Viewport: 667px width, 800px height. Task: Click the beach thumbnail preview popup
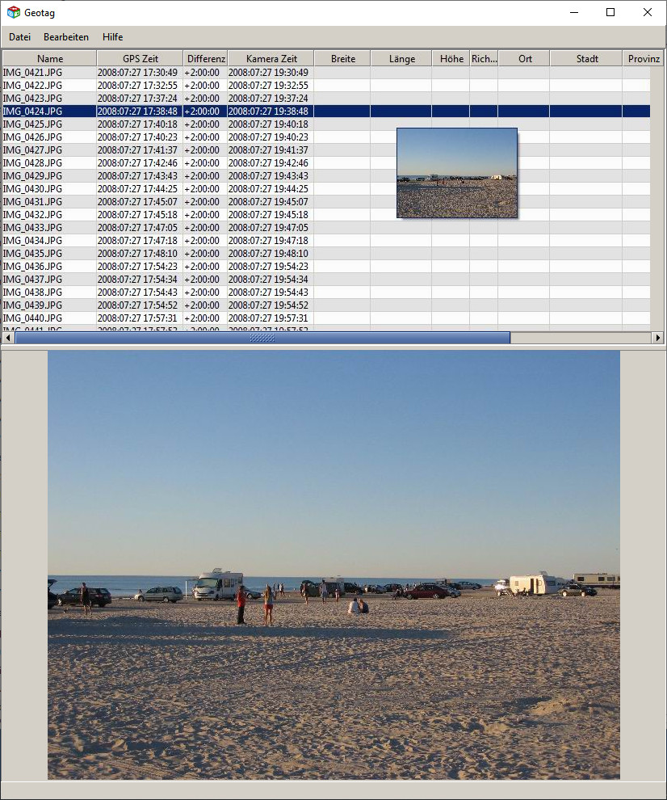point(456,173)
